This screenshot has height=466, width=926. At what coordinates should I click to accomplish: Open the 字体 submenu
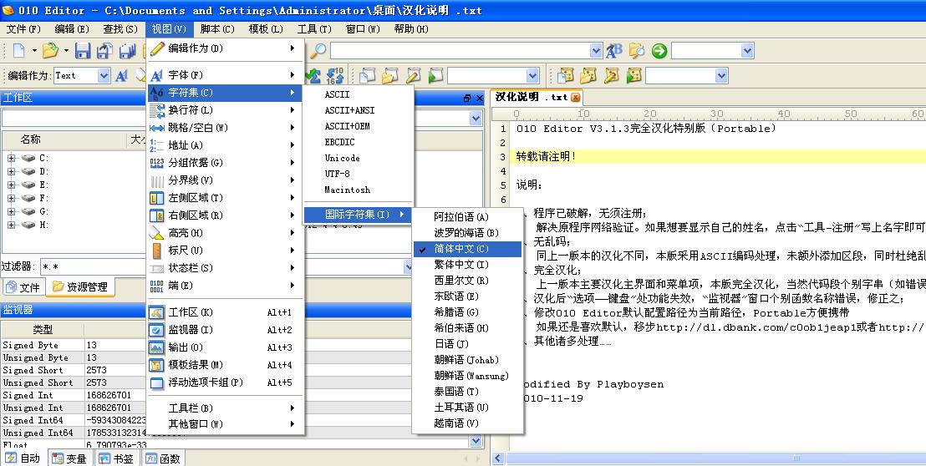pos(225,75)
